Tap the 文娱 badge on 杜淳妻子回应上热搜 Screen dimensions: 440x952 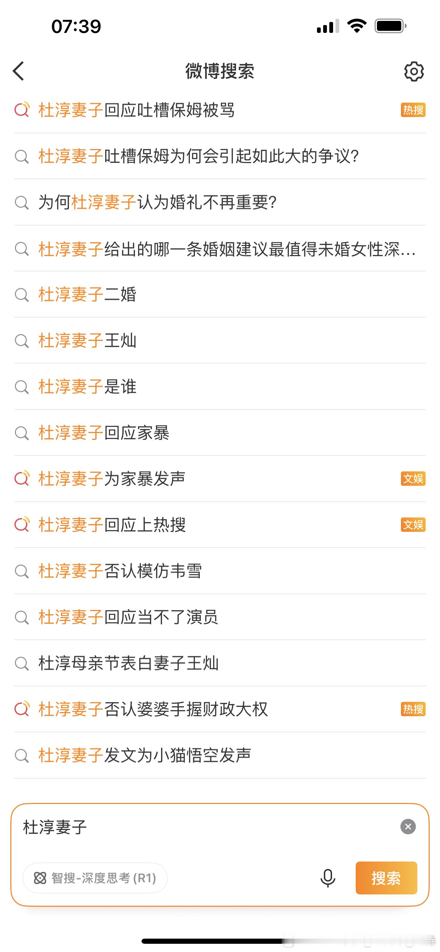tap(413, 525)
